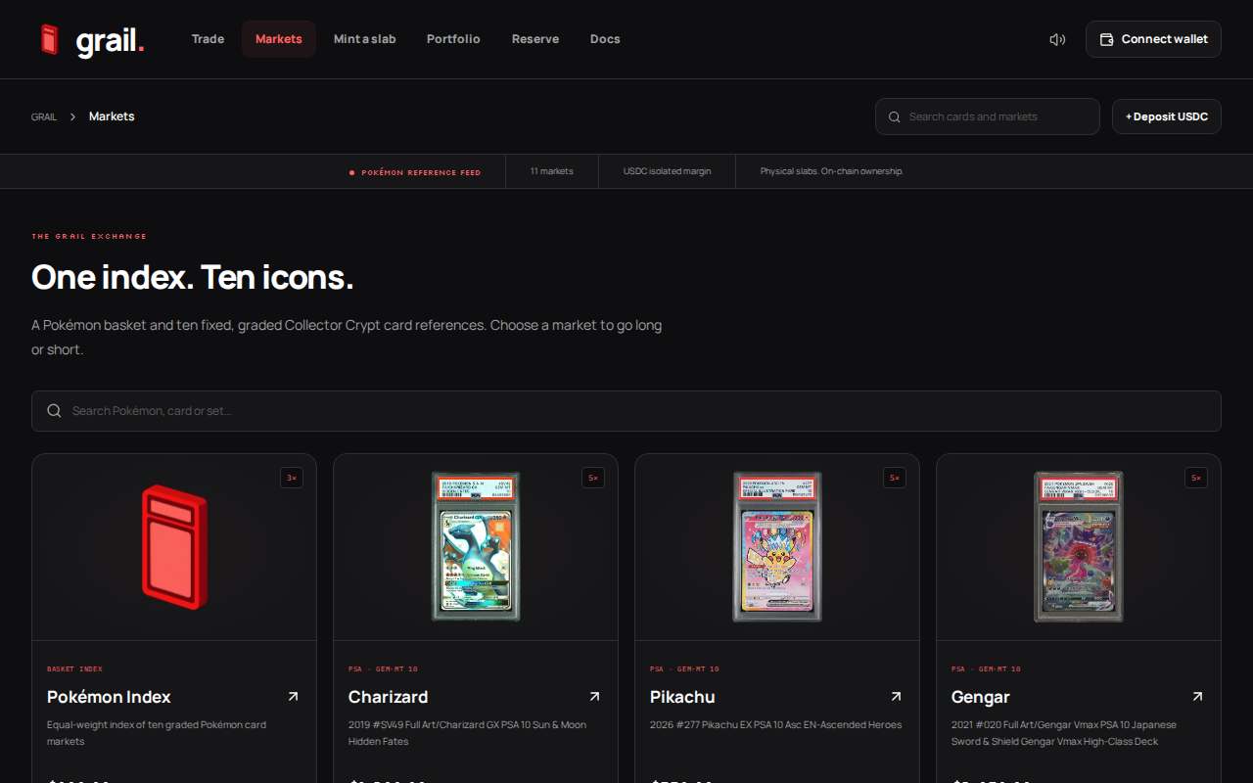Click the 5× leverage badge on Gengar
Screen dimensions: 1253x783
coord(1196,478)
